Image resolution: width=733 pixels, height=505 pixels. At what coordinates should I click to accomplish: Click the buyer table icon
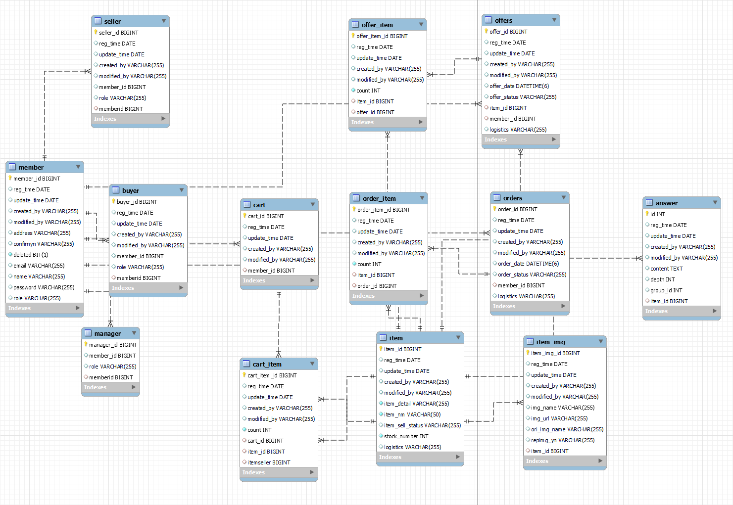[x=116, y=190]
